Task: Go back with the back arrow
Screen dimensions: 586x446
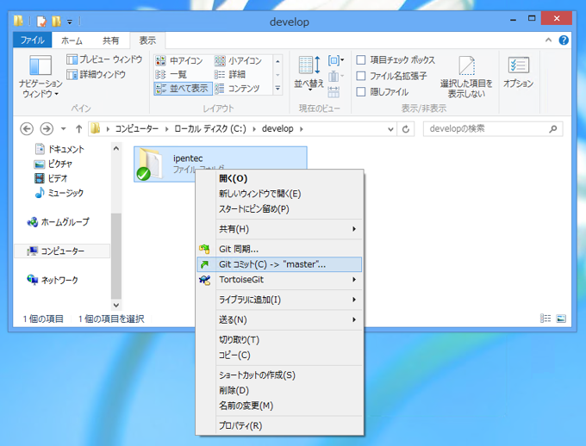Action: click(27, 129)
